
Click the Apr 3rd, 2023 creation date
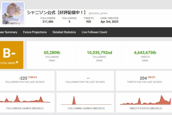[110, 22]
